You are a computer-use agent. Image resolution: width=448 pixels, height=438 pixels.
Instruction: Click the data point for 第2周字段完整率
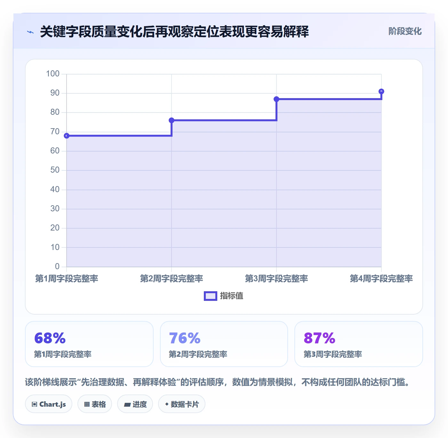point(172,121)
